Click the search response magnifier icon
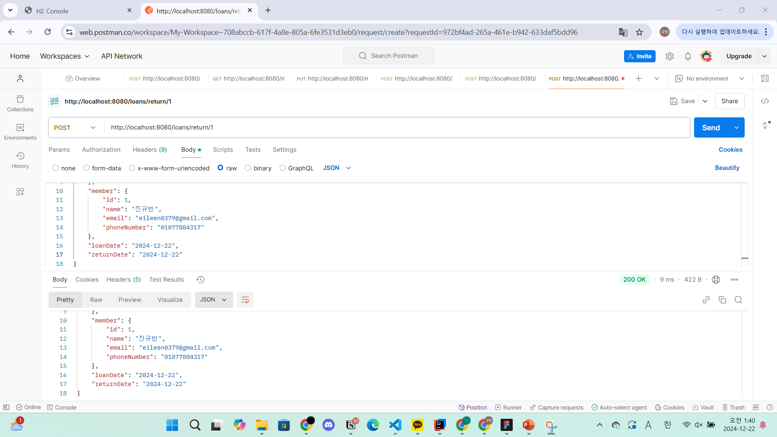777x437 pixels. tap(738, 300)
